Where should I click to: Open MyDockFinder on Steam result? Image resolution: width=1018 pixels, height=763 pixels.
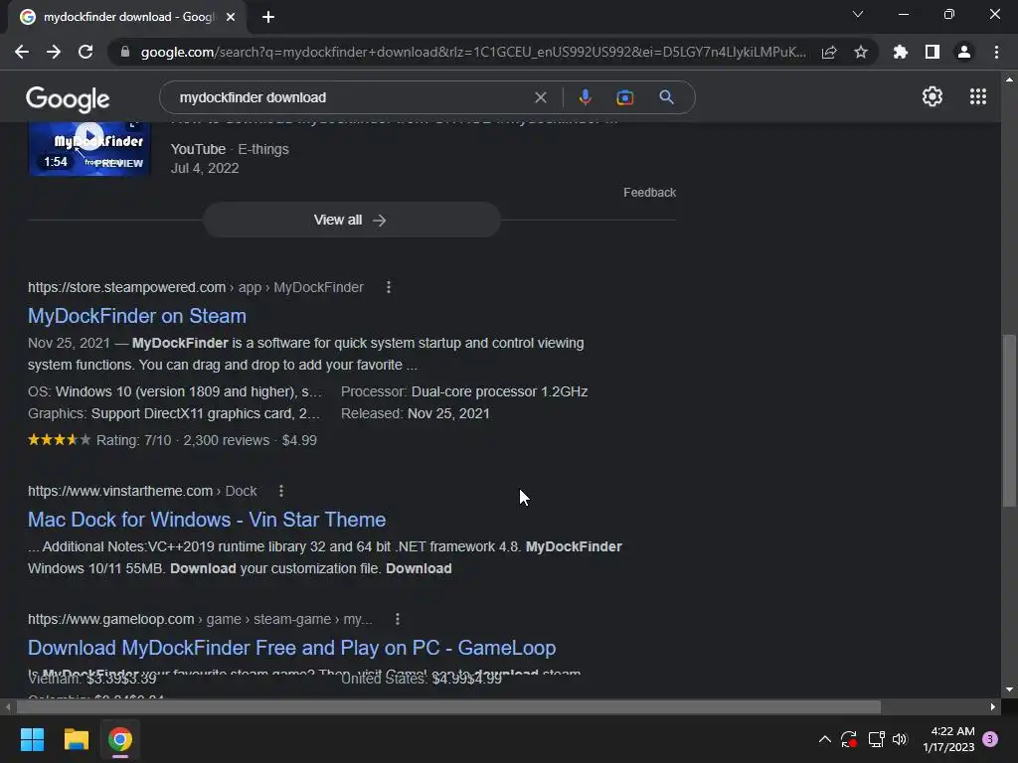(137, 316)
